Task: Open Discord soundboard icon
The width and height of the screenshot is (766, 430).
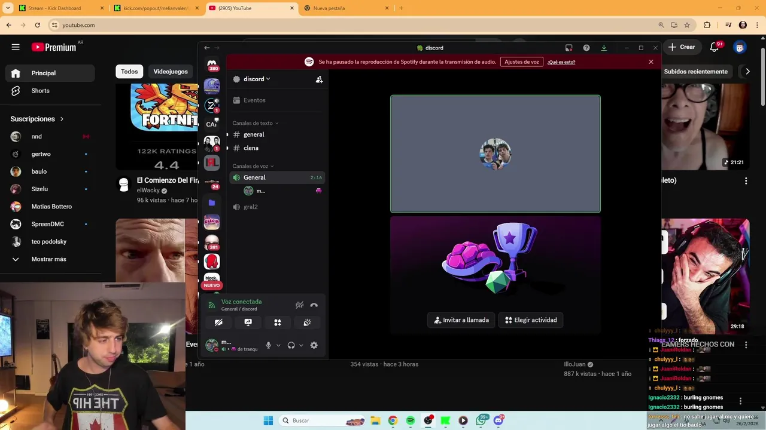Action: point(307,322)
